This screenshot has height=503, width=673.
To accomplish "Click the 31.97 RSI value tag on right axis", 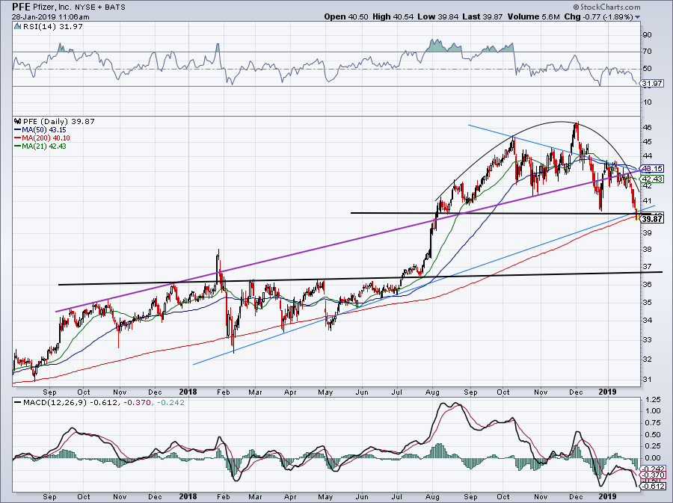I will coord(652,84).
